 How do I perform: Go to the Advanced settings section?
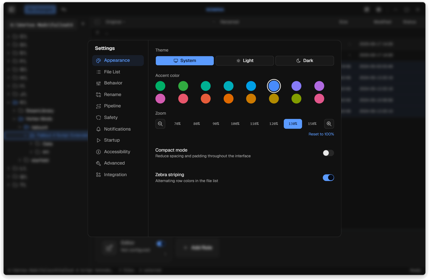[114, 163]
